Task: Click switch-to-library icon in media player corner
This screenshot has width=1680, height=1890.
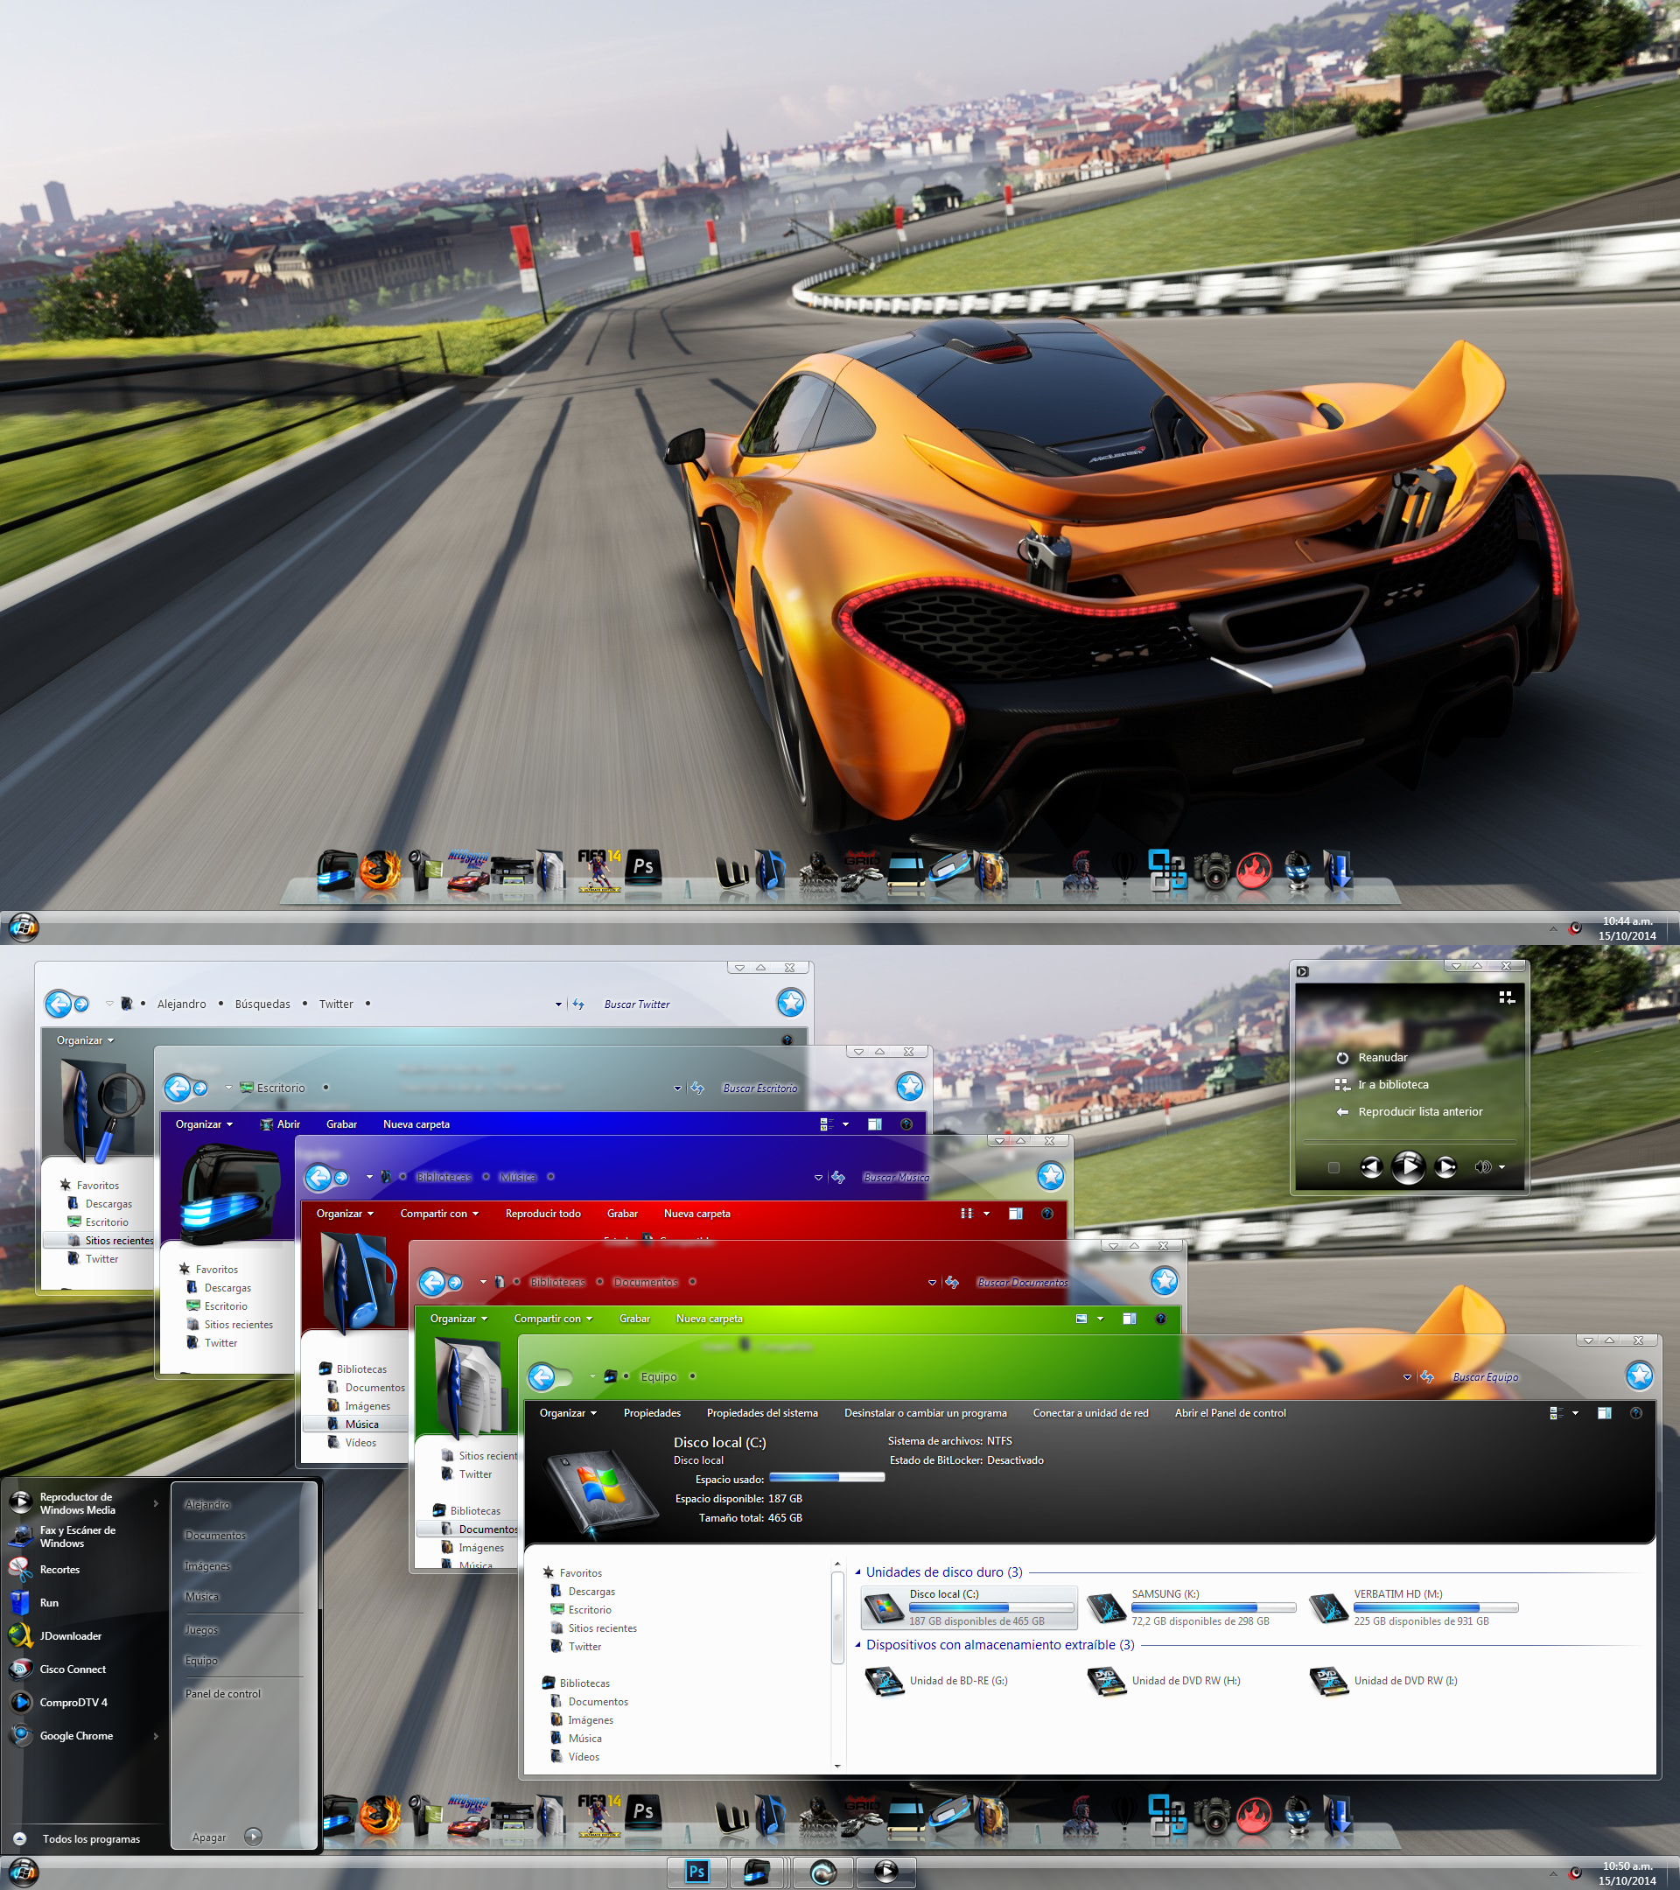Action: click(1506, 997)
